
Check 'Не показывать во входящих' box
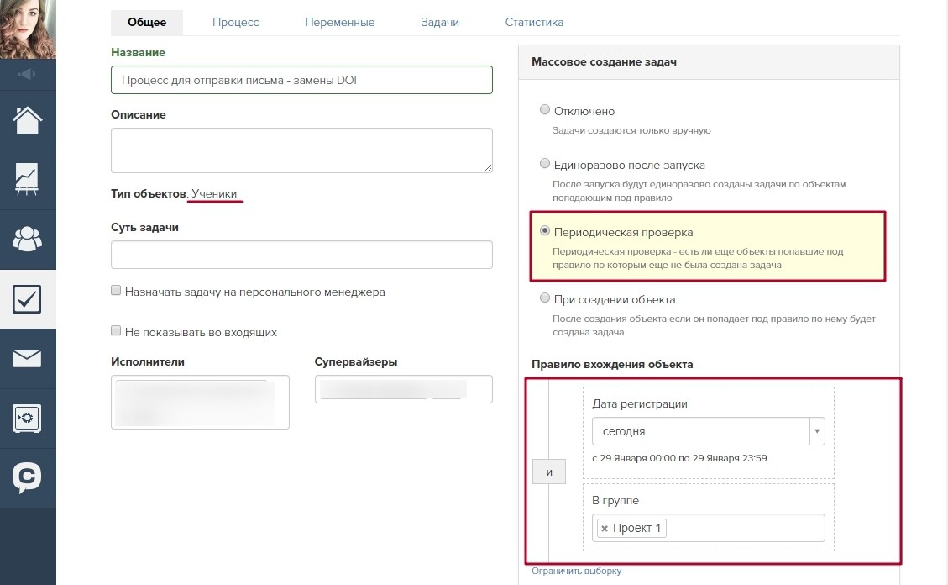tap(116, 330)
